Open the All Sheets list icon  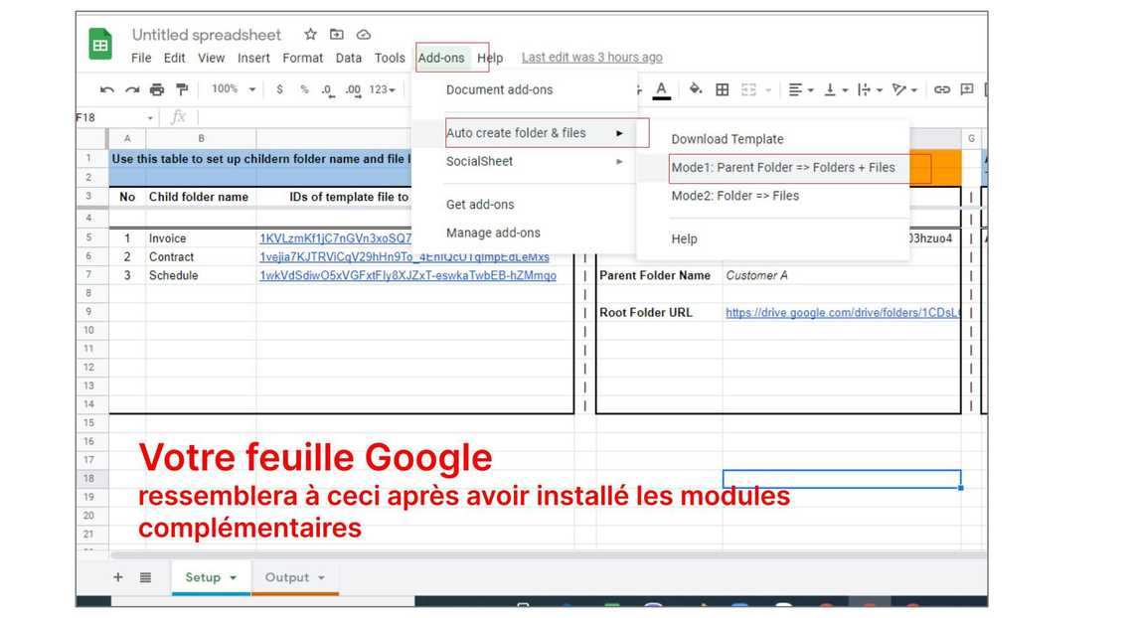pyautogui.click(x=145, y=577)
